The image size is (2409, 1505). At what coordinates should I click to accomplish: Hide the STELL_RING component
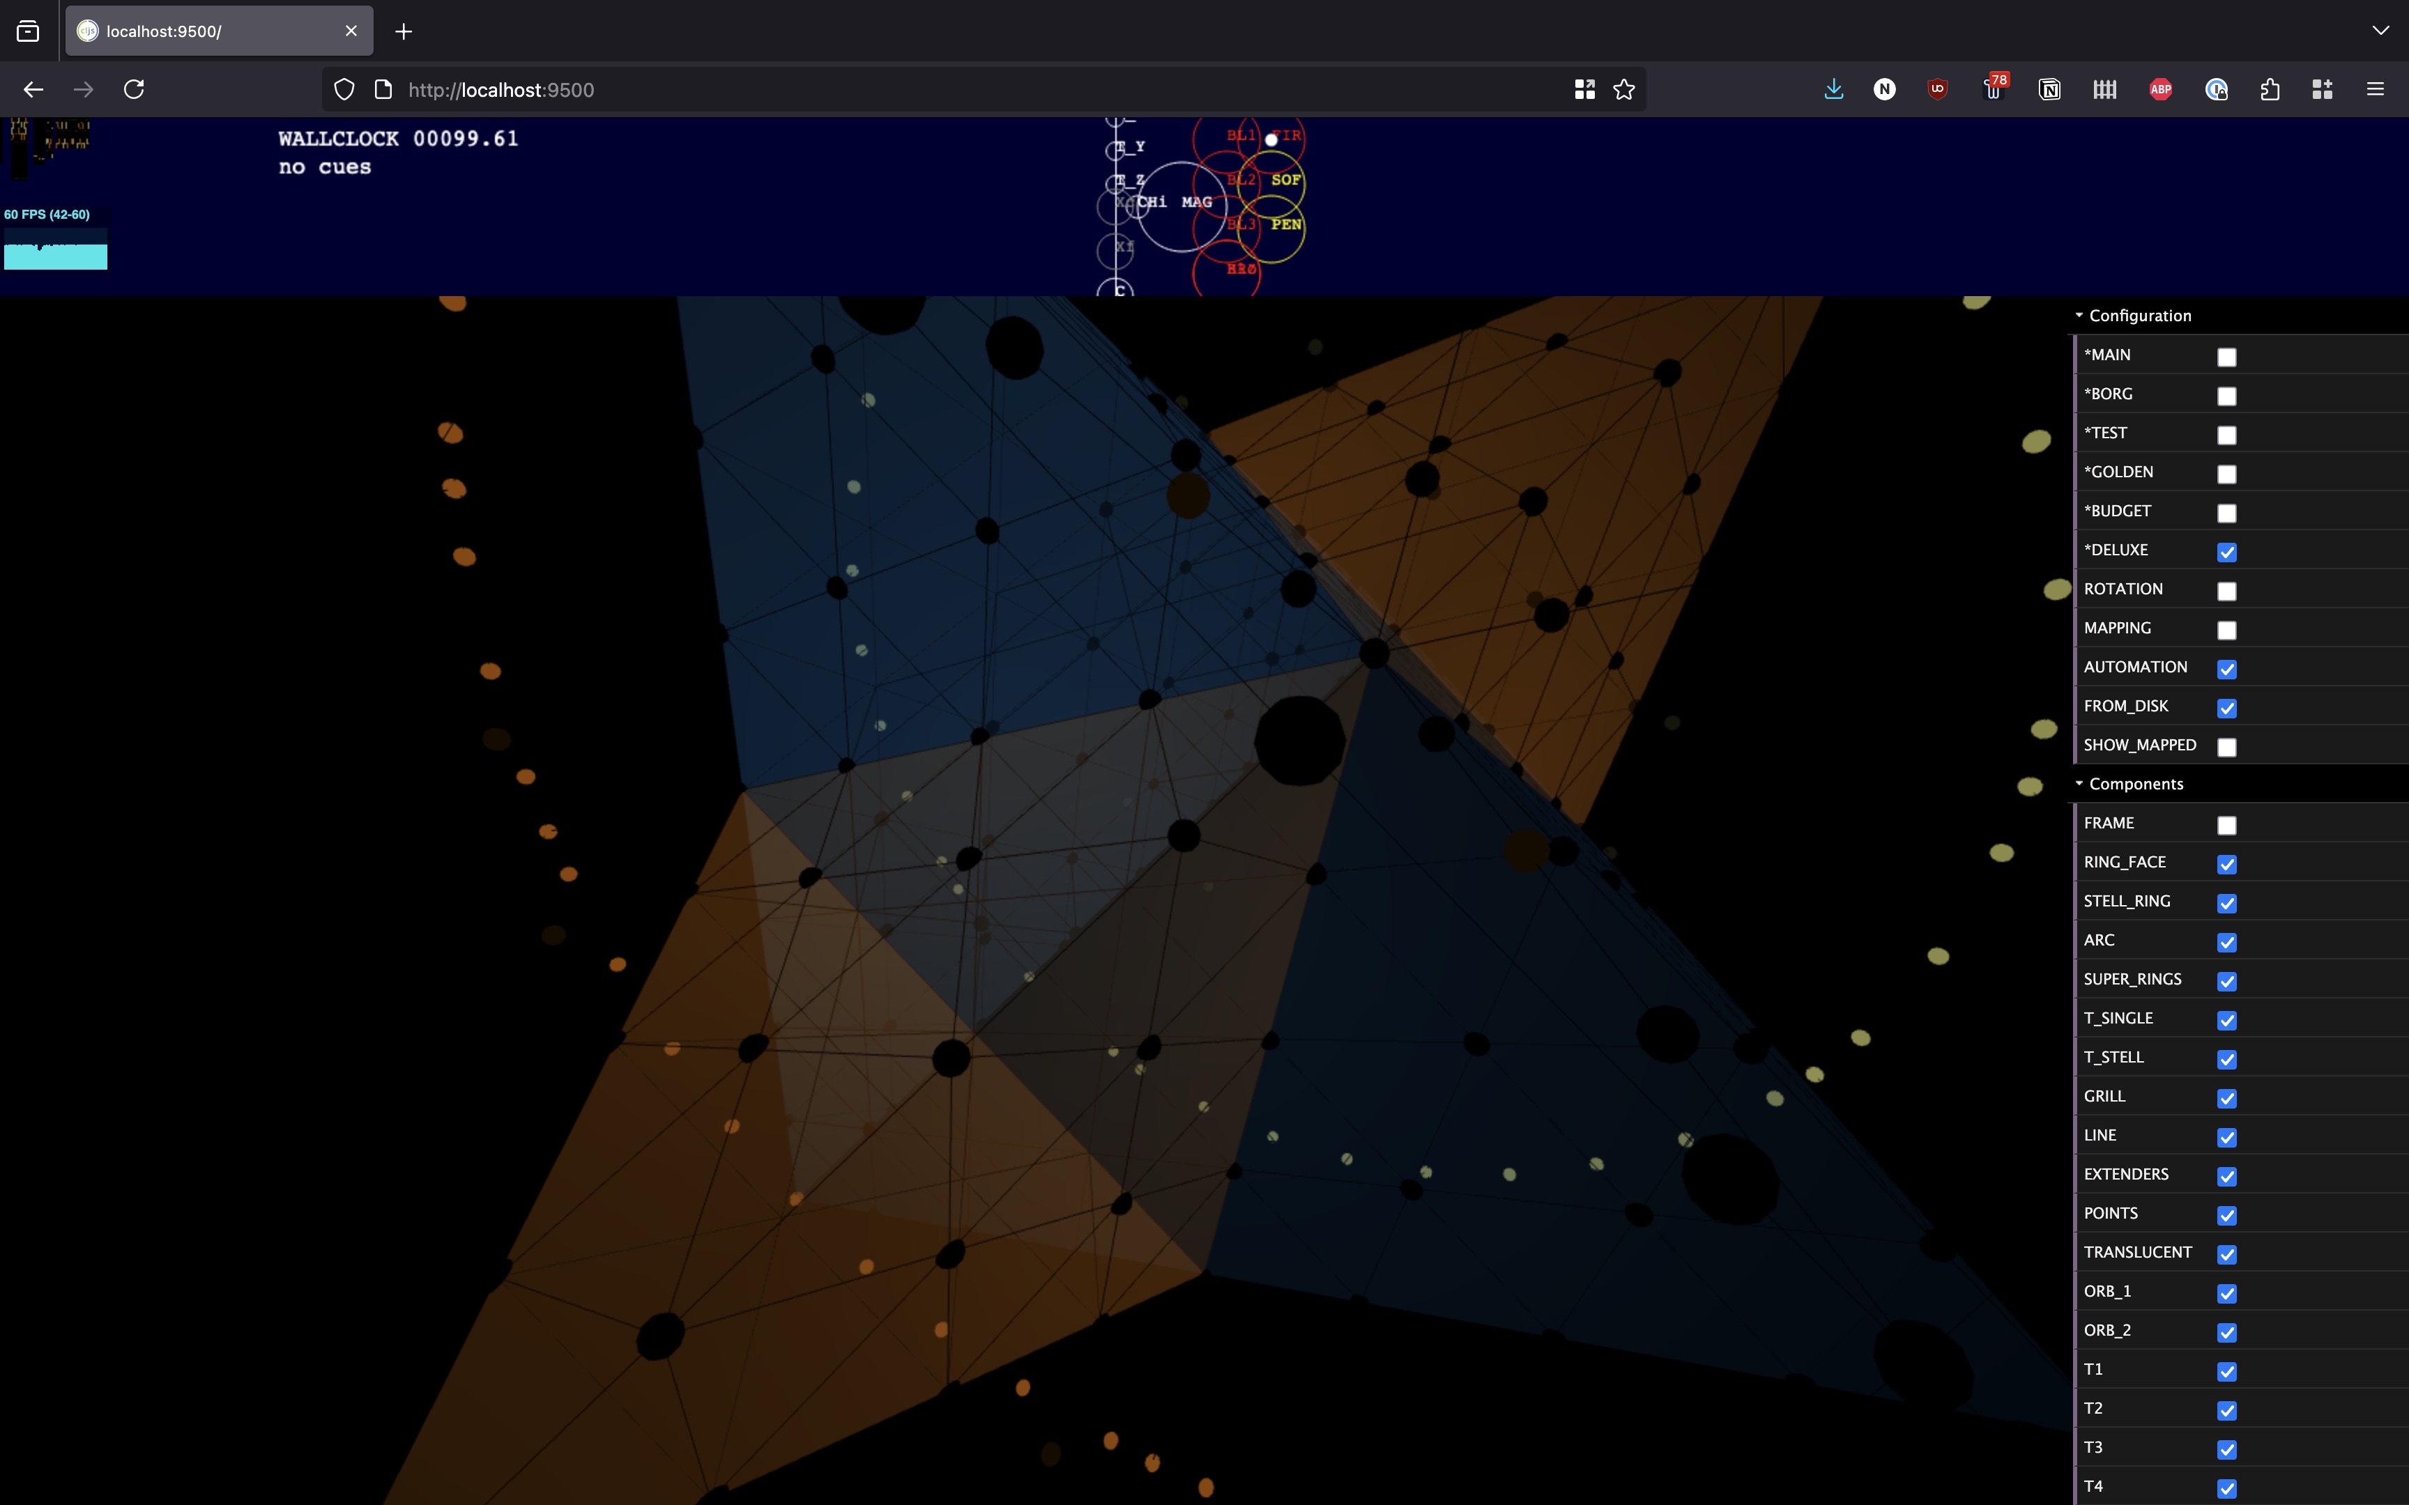point(2227,903)
